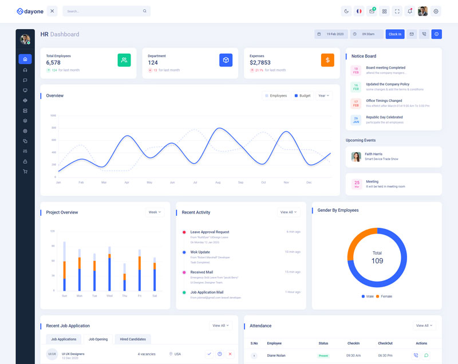Click the search input field
This screenshot has width=458, height=364.
pos(103,11)
